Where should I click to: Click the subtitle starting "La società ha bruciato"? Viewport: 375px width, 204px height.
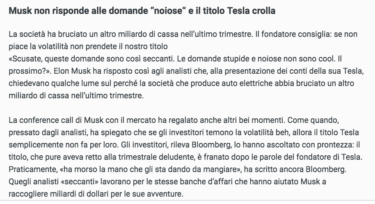(183, 40)
